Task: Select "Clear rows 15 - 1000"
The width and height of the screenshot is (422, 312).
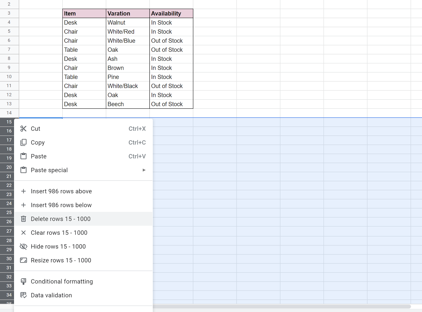Action: click(x=59, y=233)
